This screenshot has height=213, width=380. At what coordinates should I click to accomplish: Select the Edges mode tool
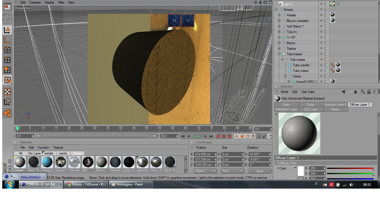(7, 60)
